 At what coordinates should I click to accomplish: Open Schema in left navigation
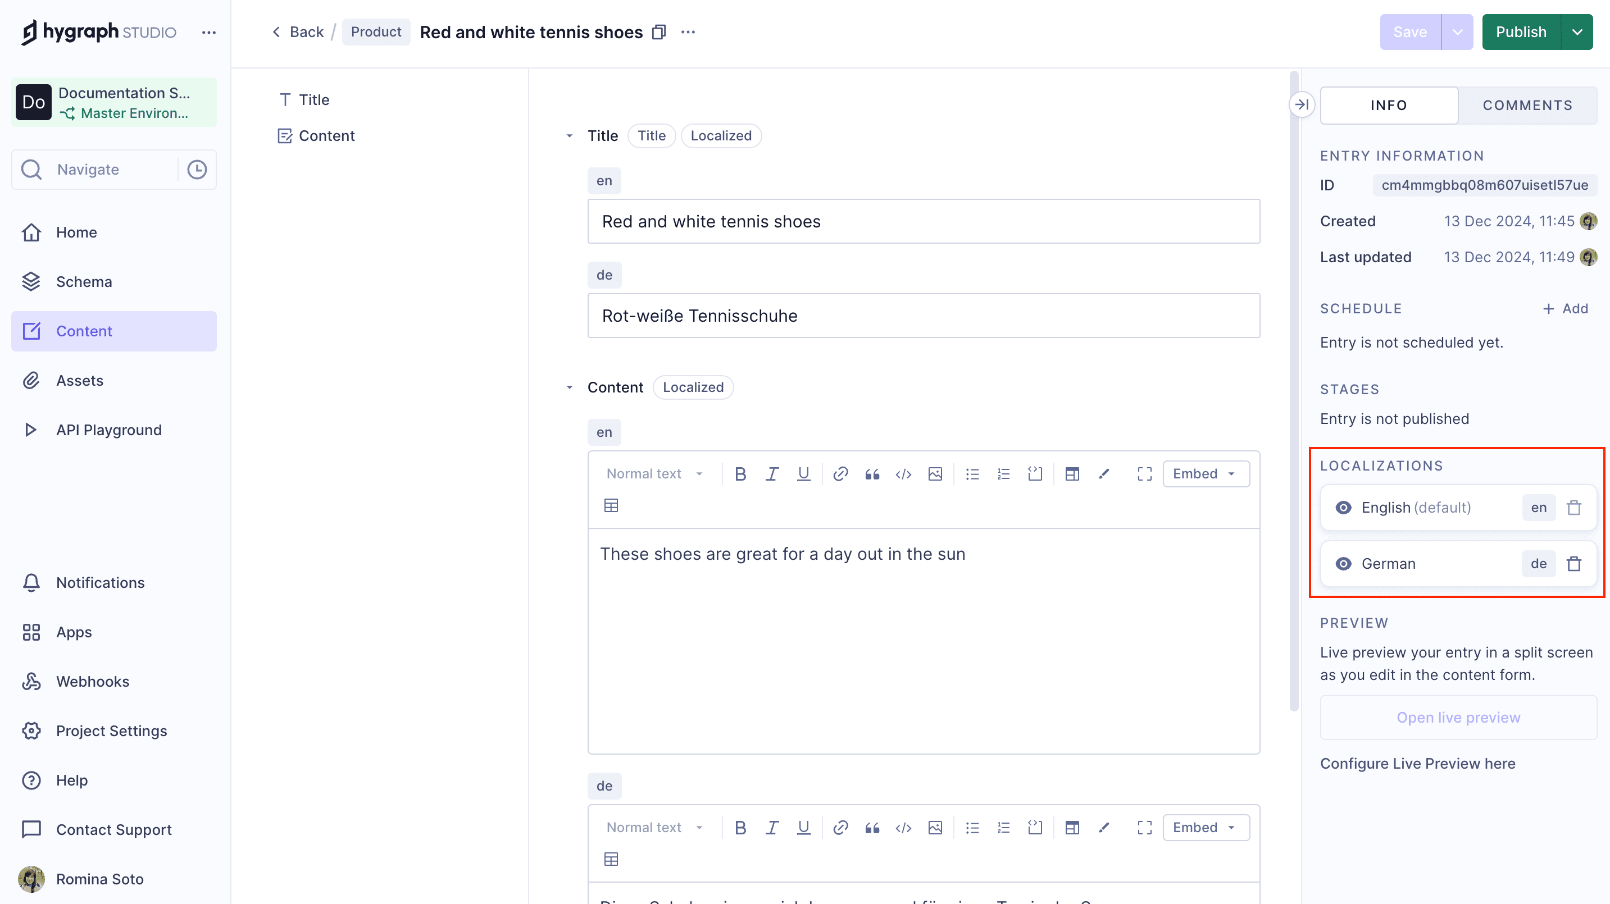pyautogui.click(x=84, y=282)
